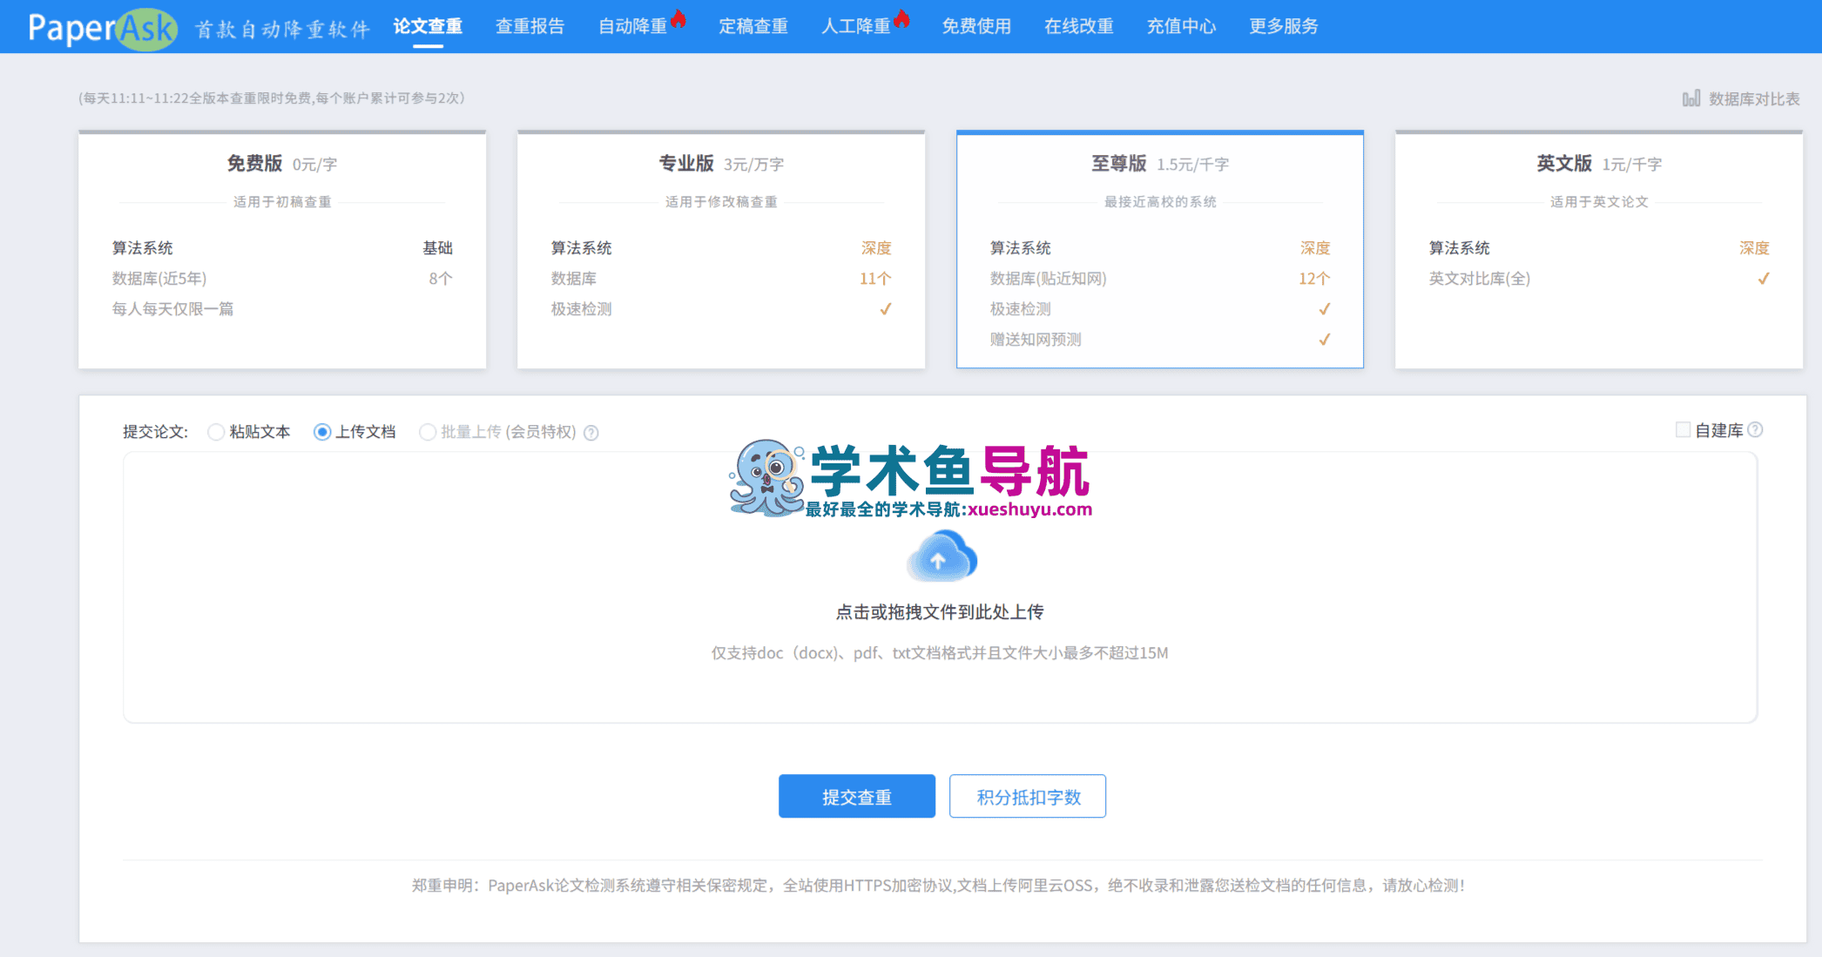Click the help icon beside 批量上传

[x=591, y=433]
